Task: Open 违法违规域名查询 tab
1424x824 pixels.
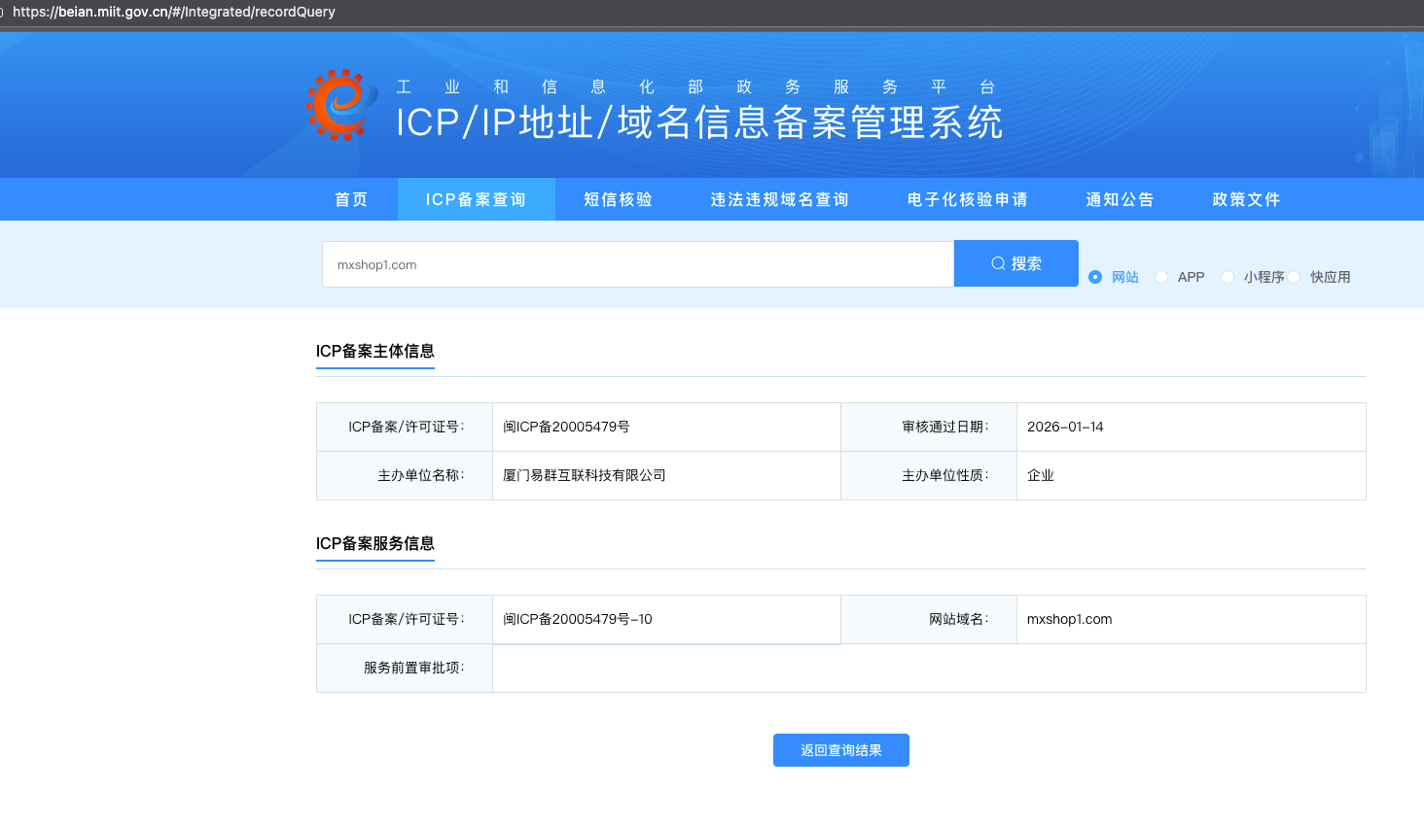Action: [779, 199]
